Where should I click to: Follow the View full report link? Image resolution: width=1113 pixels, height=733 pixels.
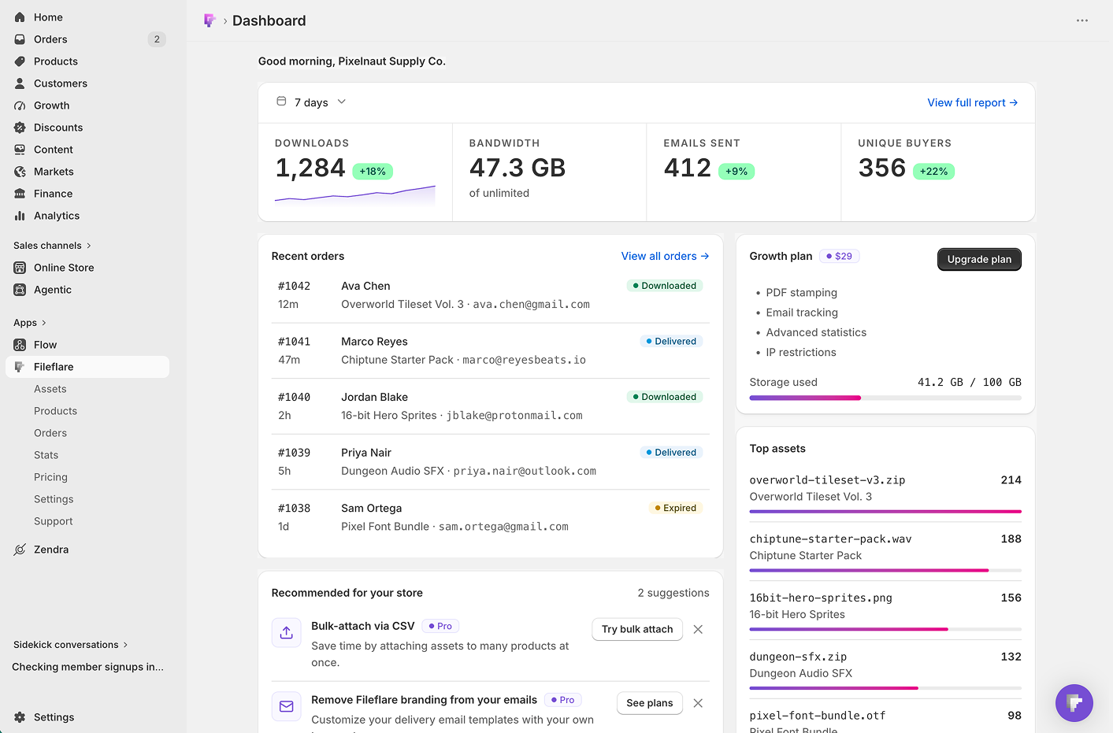click(x=973, y=102)
